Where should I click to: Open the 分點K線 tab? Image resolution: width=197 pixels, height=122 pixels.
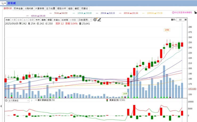[x=29, y=8]
